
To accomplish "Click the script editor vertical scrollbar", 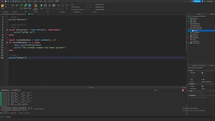I will [x=186, y=50].
